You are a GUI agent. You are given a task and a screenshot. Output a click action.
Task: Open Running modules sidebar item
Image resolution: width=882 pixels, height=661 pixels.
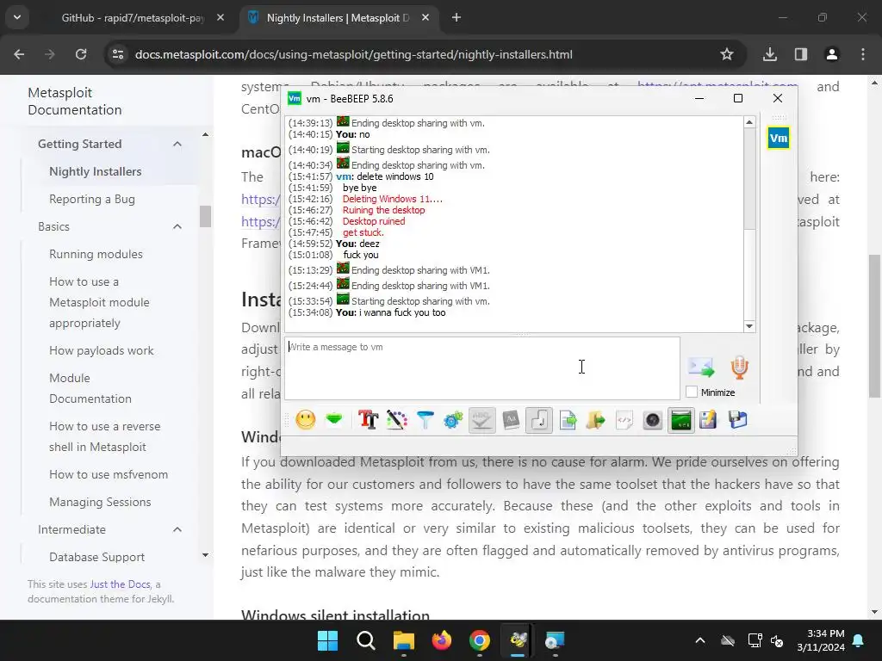[x=96, y=254]
